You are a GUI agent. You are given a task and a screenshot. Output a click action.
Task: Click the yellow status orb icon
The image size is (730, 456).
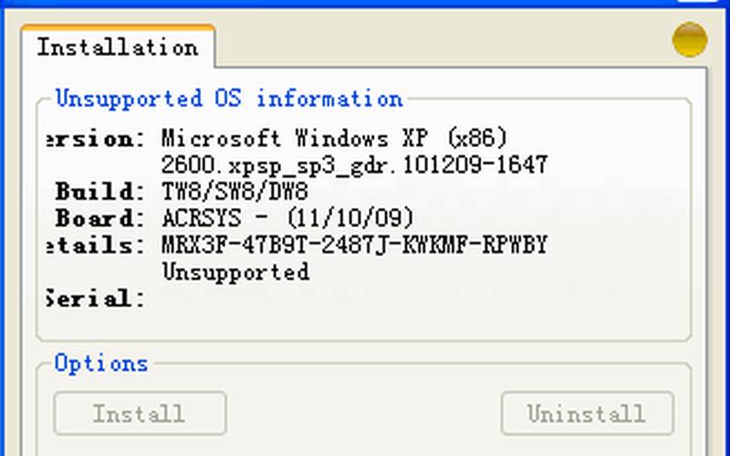(x=690, y=40)
